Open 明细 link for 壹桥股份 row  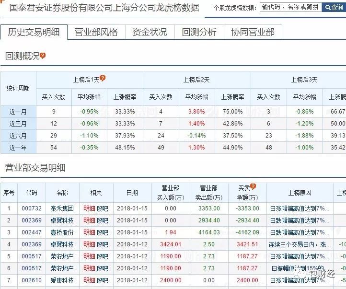pos(89,232)
